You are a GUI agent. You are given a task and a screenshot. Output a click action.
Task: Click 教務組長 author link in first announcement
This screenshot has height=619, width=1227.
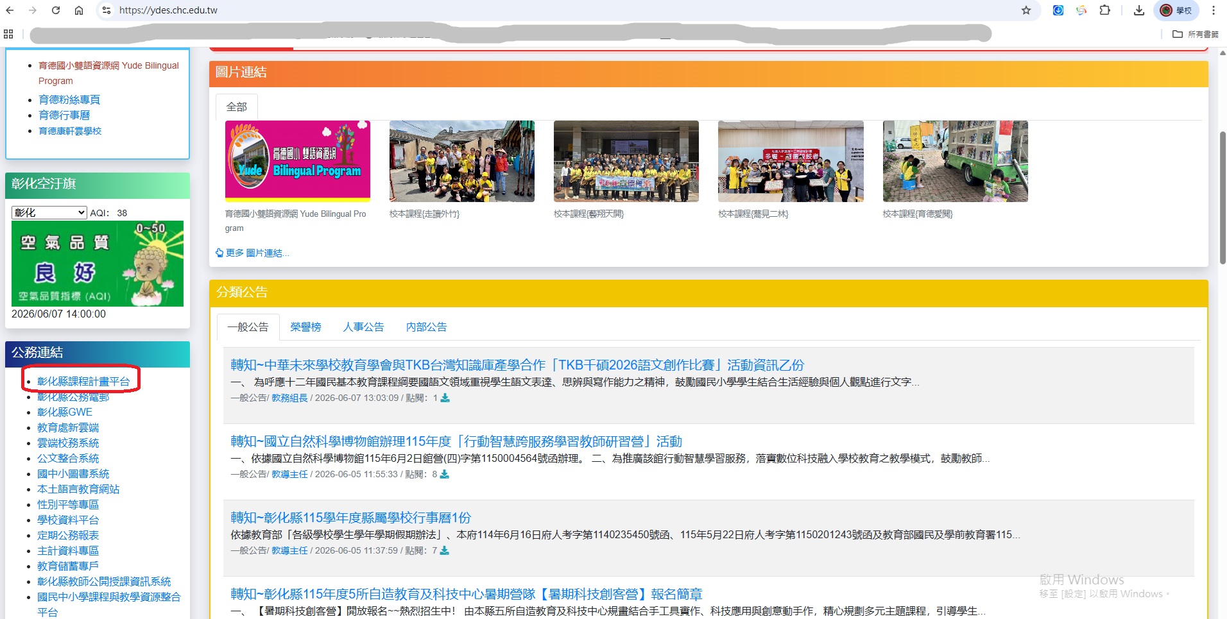[x=289, y=398]
